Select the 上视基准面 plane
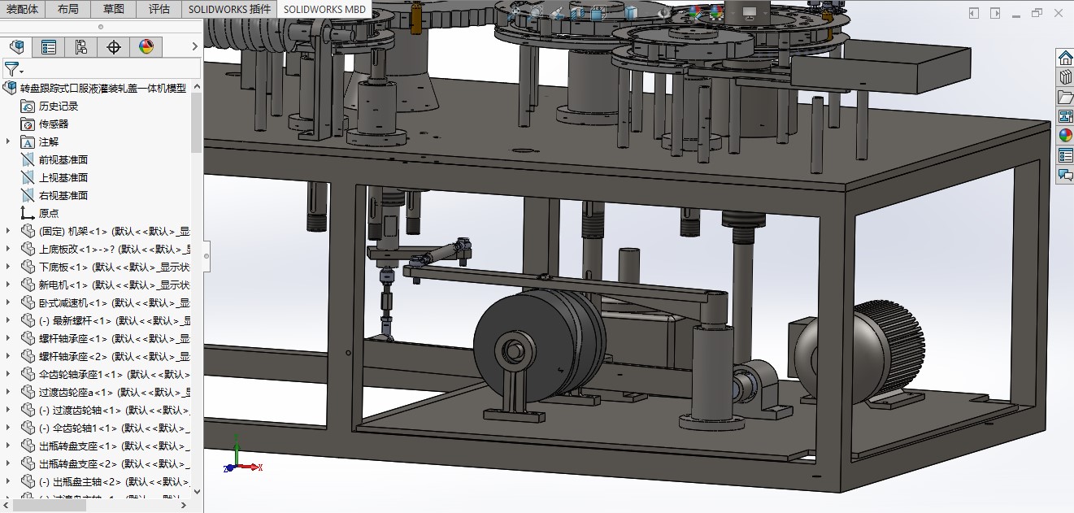Viewport: 1074px width, 513px height. click(x=63, y=178)
